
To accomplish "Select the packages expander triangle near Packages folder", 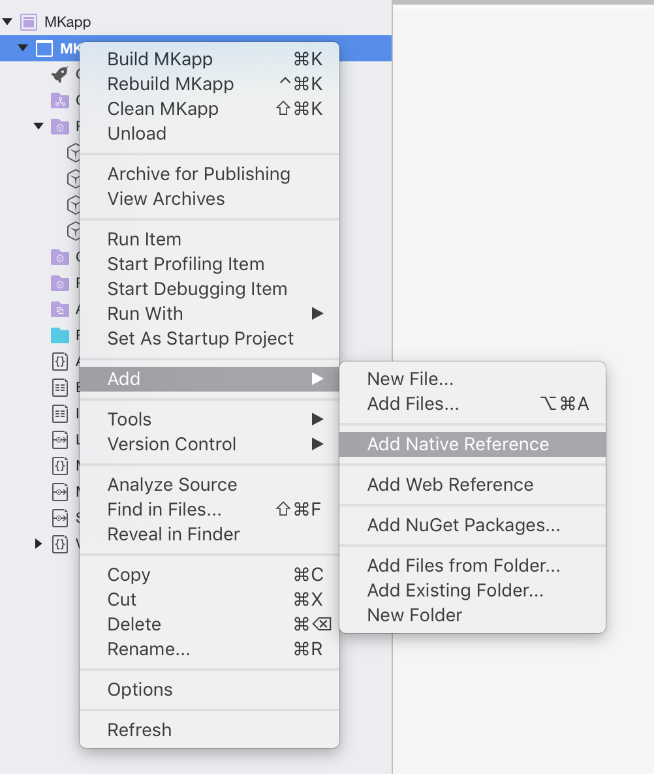I will [x=39, y=127].
